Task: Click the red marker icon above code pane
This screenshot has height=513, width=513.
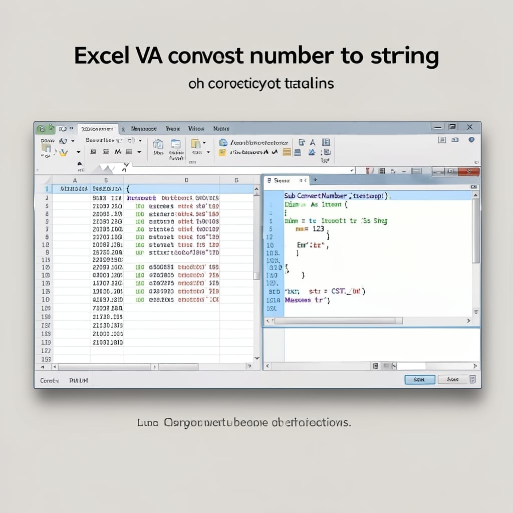Action: click(368, 170)
